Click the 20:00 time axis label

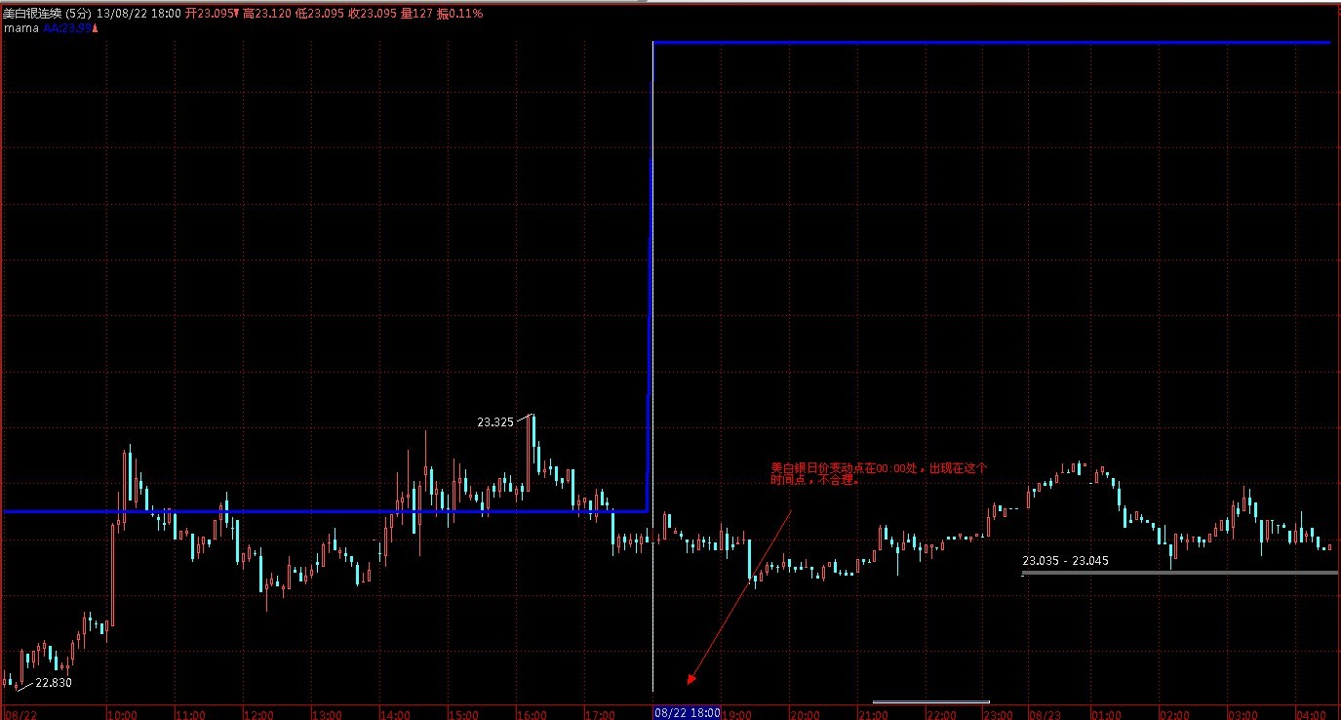tap(804, 714)
